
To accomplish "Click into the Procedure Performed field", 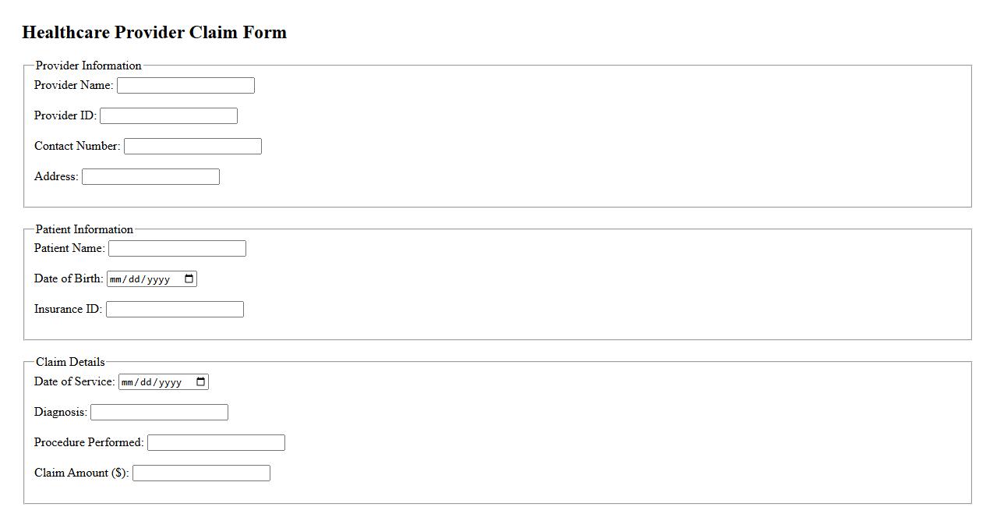I will tap(216, 443).
